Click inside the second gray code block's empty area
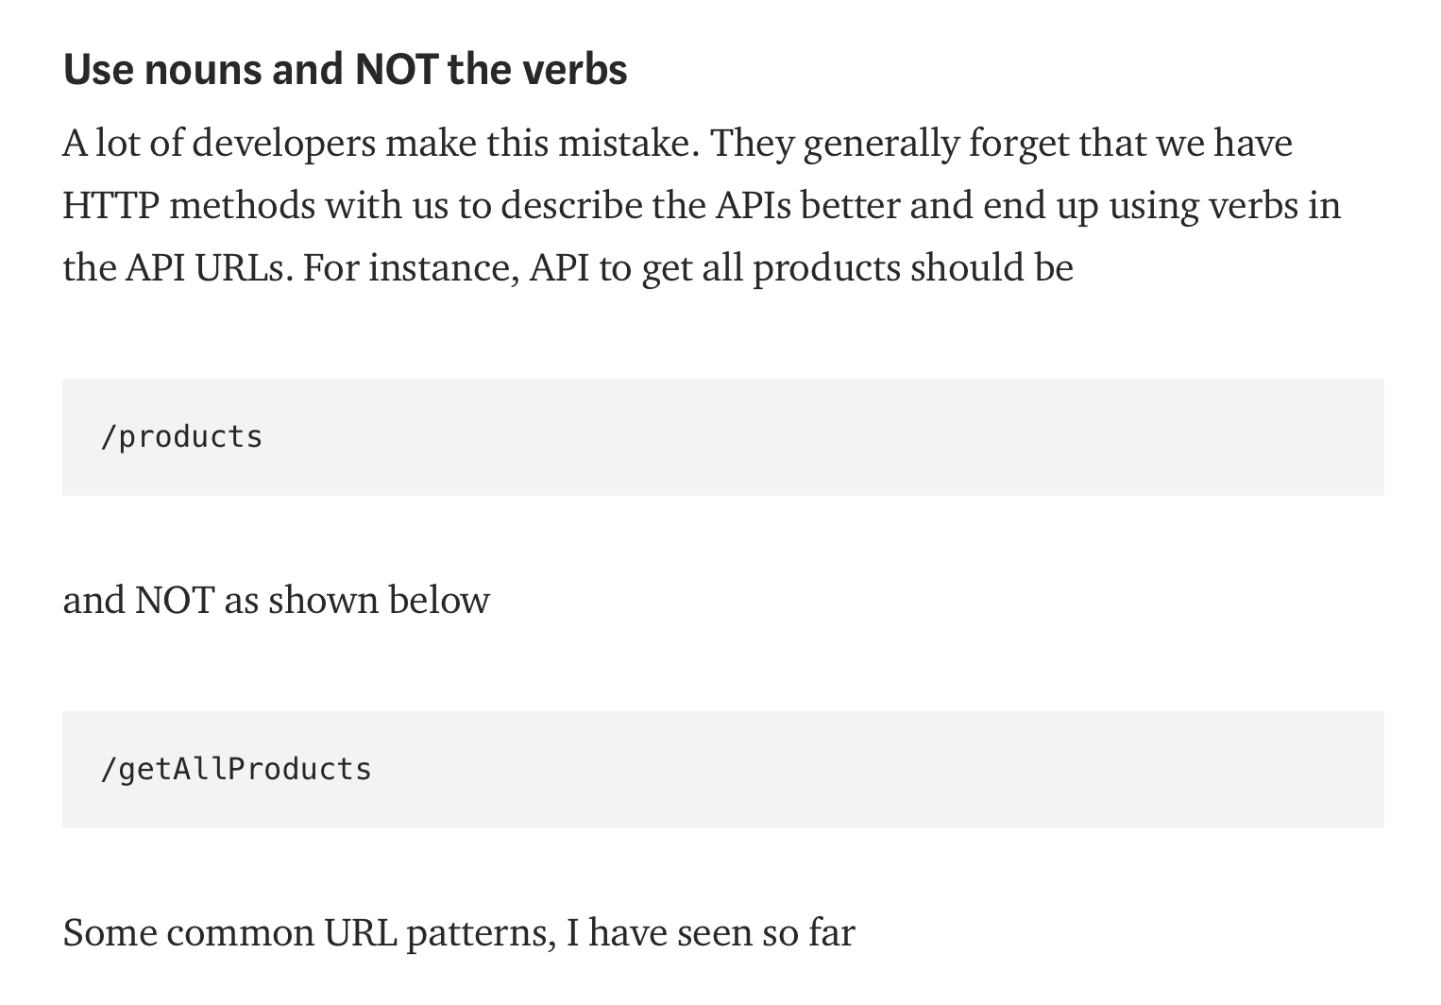Screen dimensions: 1441x1005 pos(850,770)
